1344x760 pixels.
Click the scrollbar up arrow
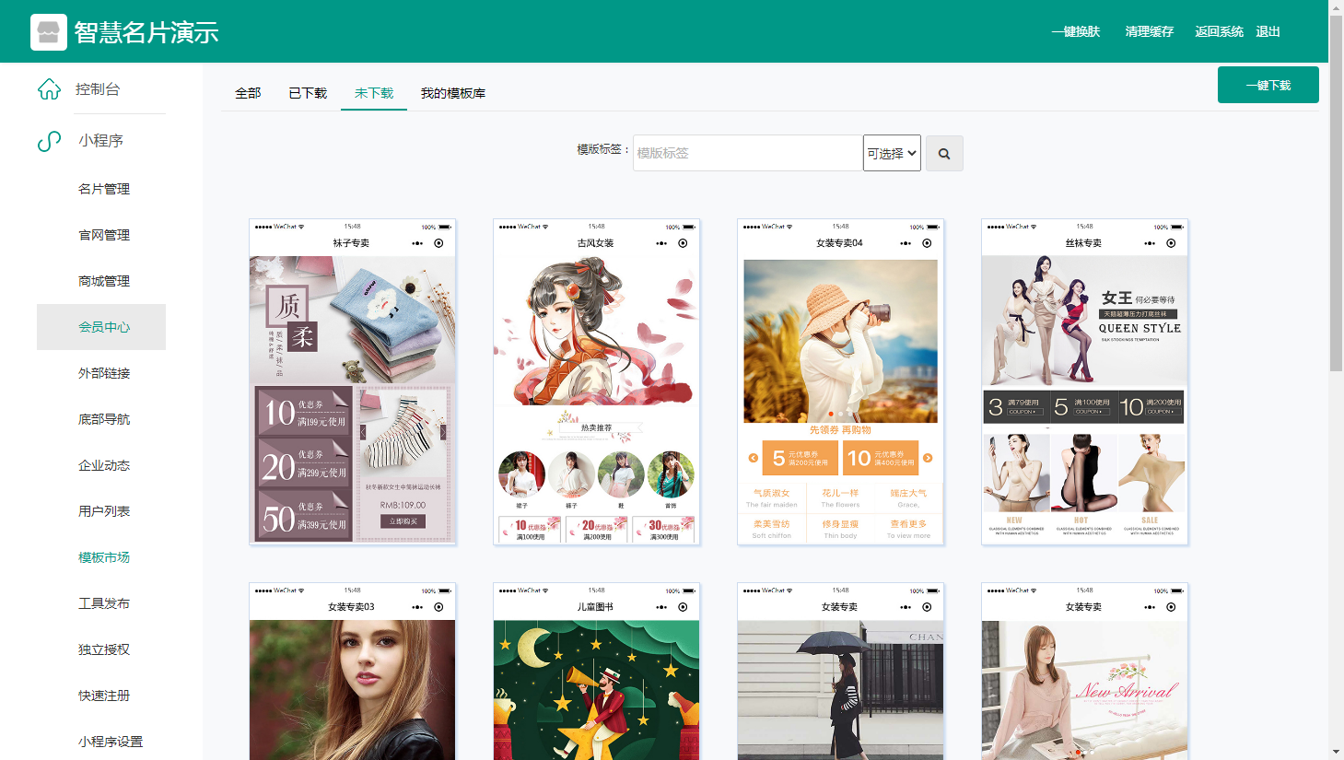[1337, 7]
